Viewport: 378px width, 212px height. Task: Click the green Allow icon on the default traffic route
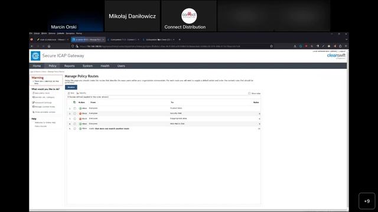[x=80, y=129]
